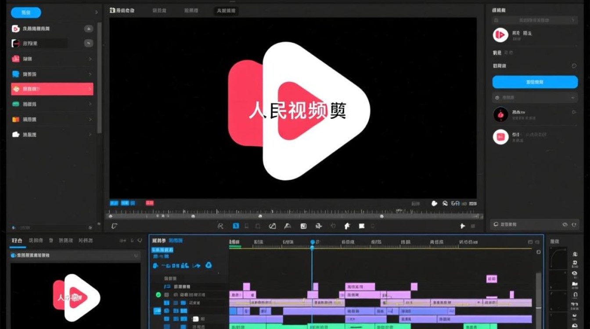Click the small logo thumbnail in bottom-left panel
Screen dimensions: 590x329
point(77,297)
